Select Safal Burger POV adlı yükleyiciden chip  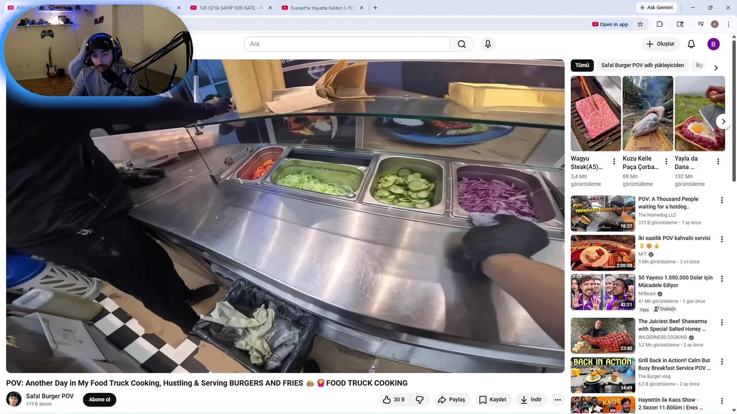(643, 65)
